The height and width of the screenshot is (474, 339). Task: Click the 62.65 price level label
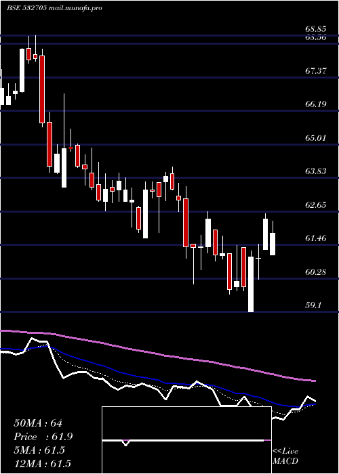316,205
